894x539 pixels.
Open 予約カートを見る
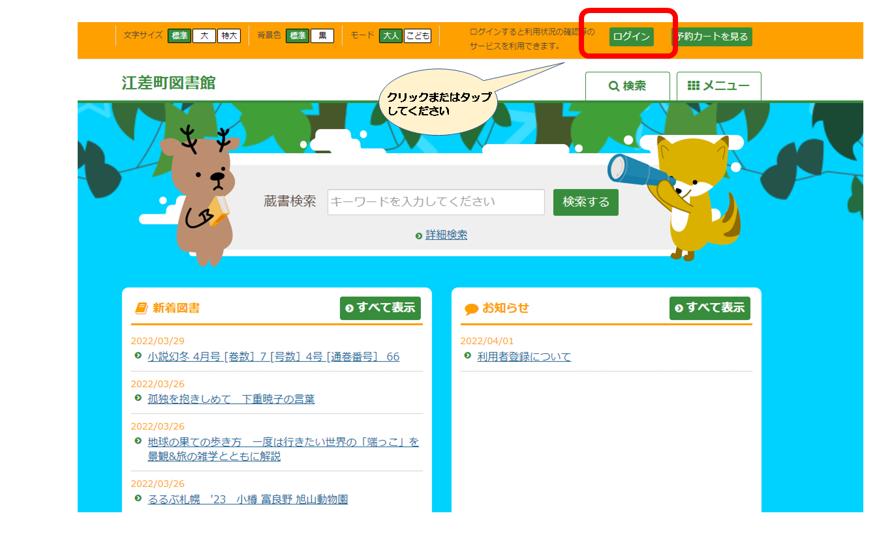tap(712, 36)
